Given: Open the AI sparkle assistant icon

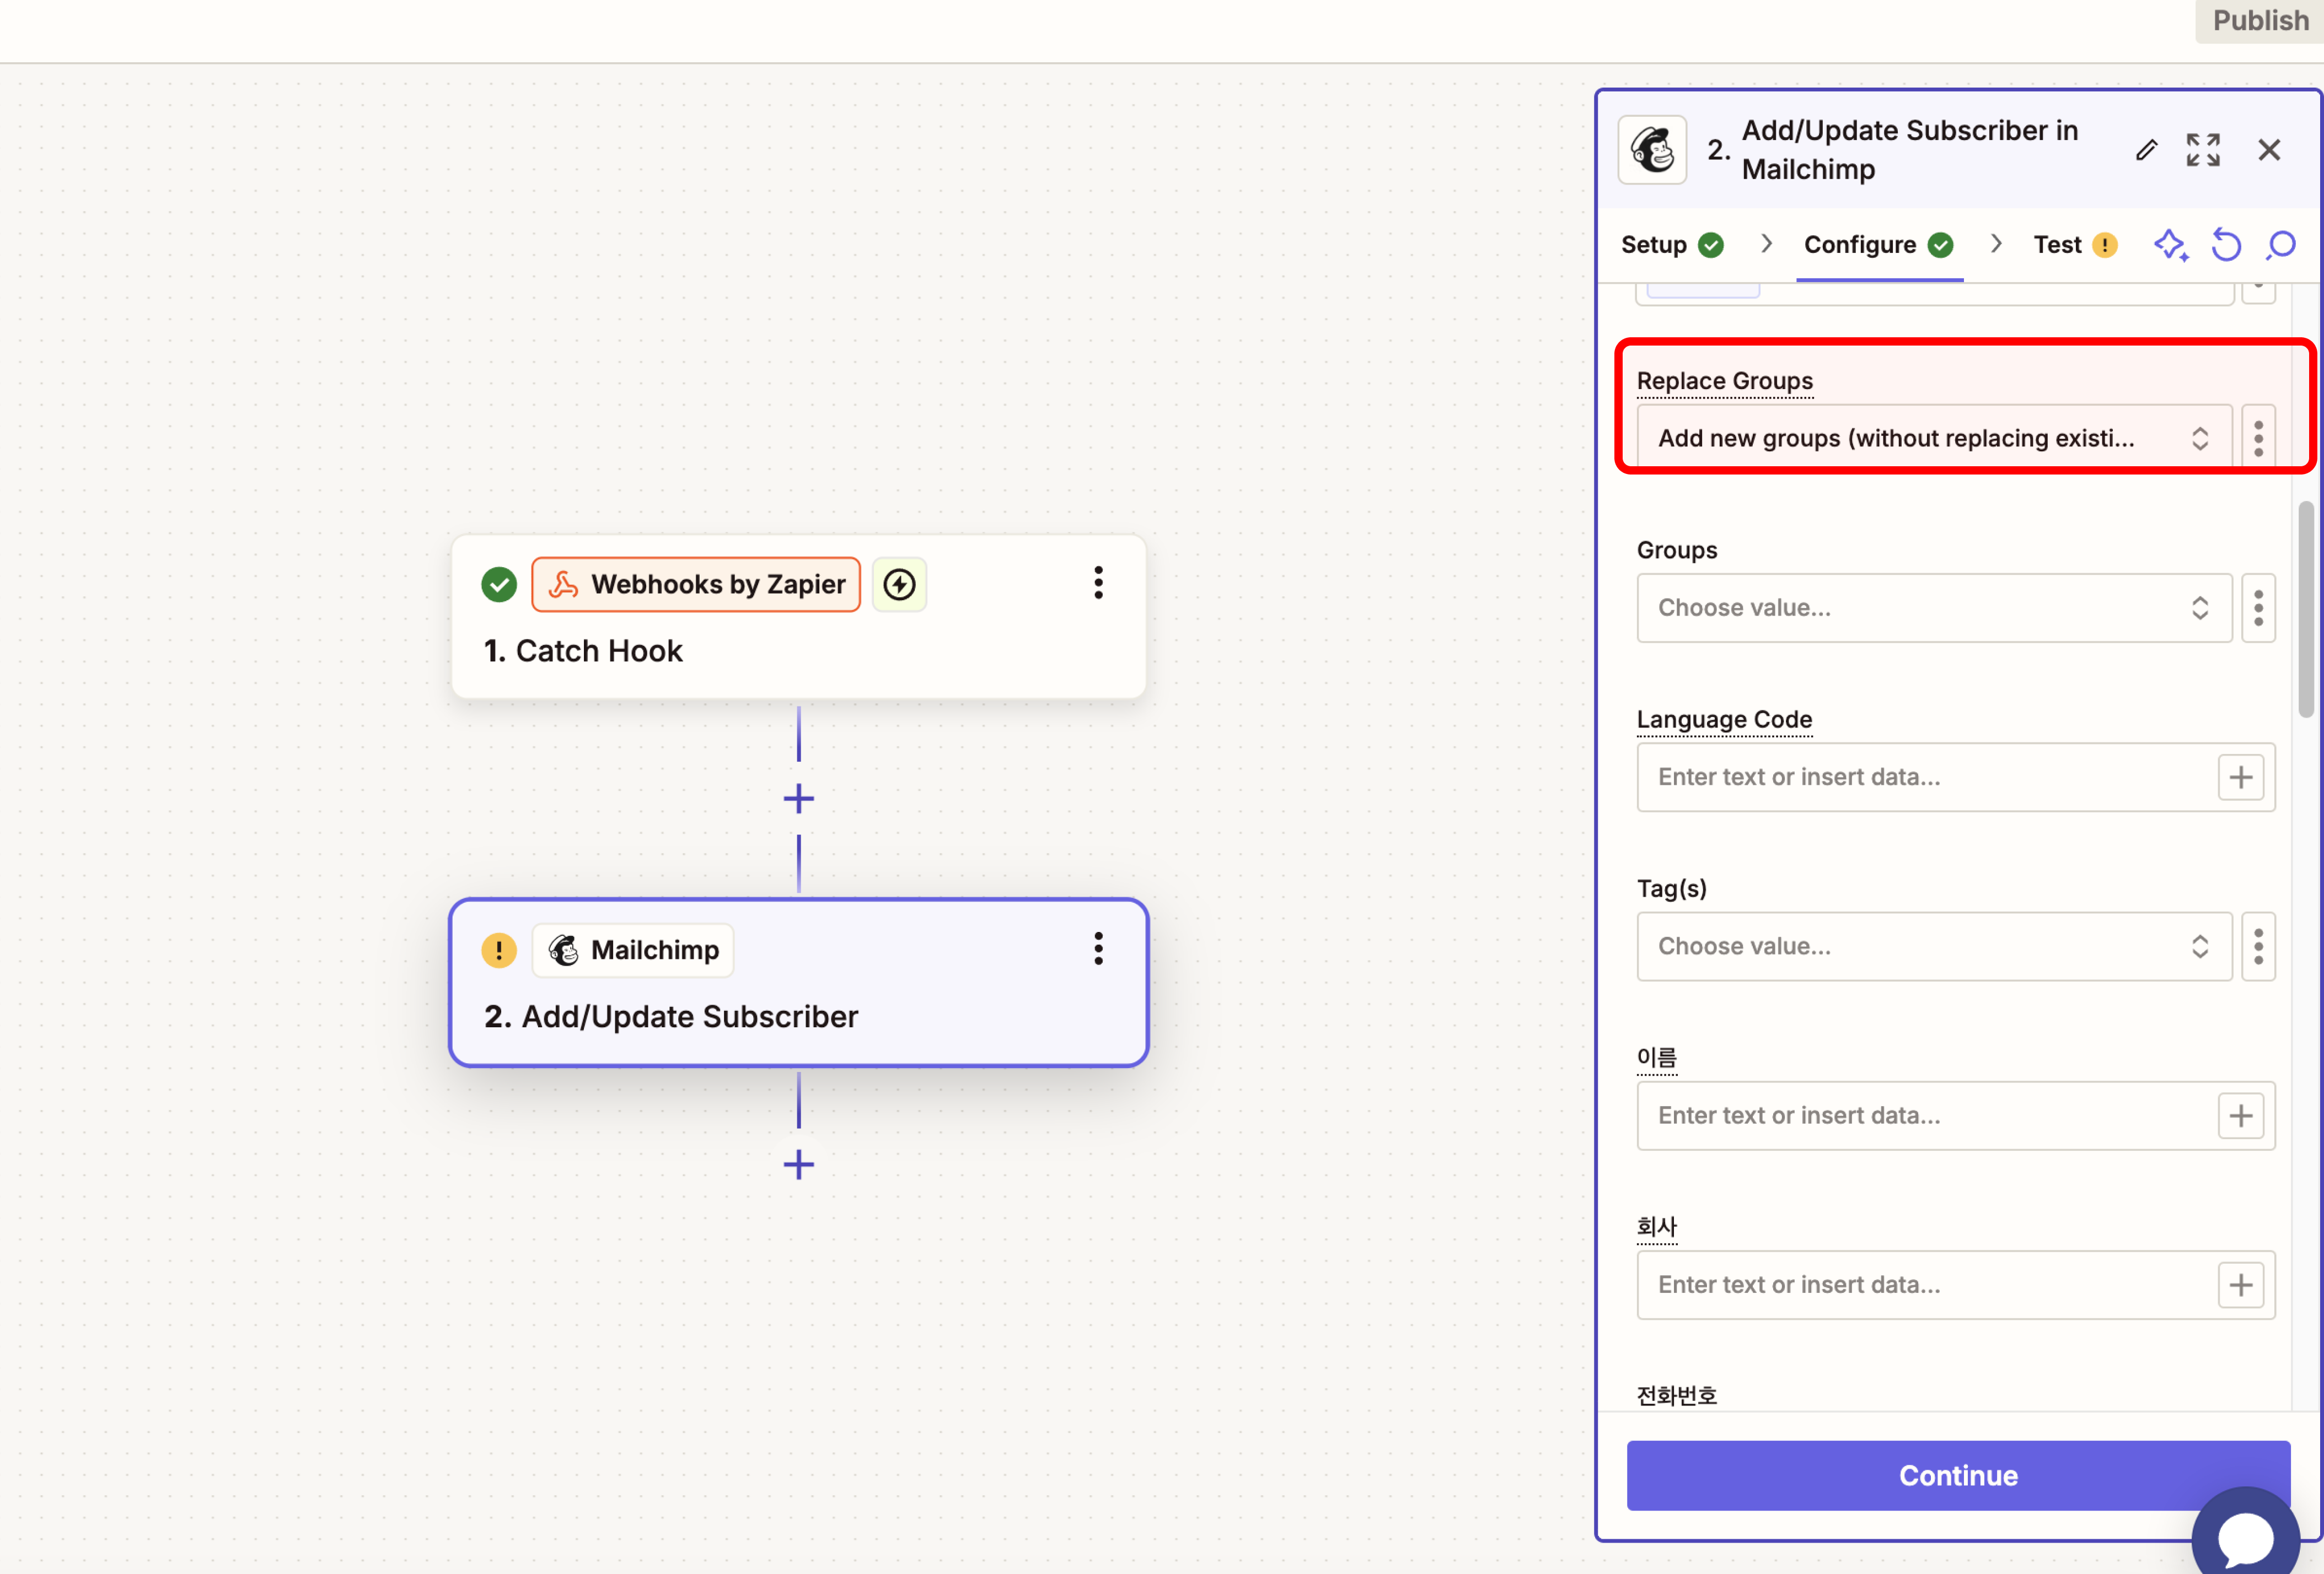Looking at the screenshot, I should click(2170, 245).
